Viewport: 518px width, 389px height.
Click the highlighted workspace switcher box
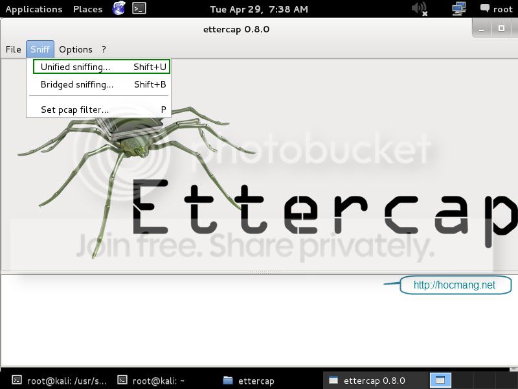pyautogui.click(x=440, y=380)
